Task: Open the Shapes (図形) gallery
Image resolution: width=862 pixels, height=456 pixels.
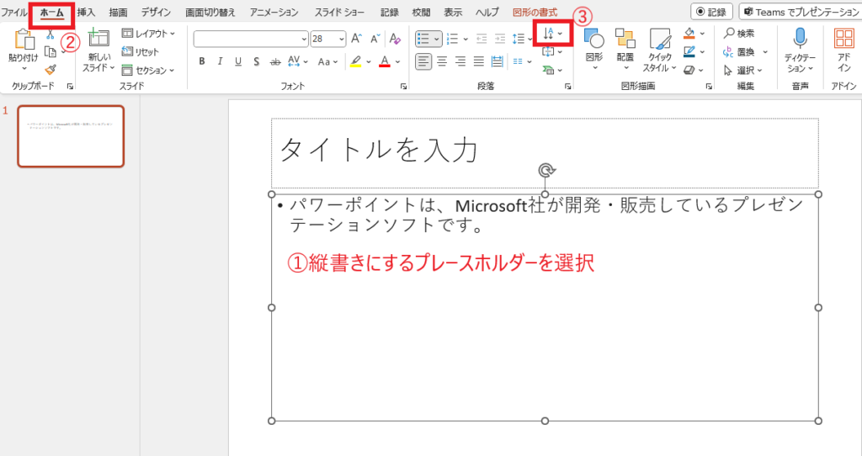Action: point(593,50)
